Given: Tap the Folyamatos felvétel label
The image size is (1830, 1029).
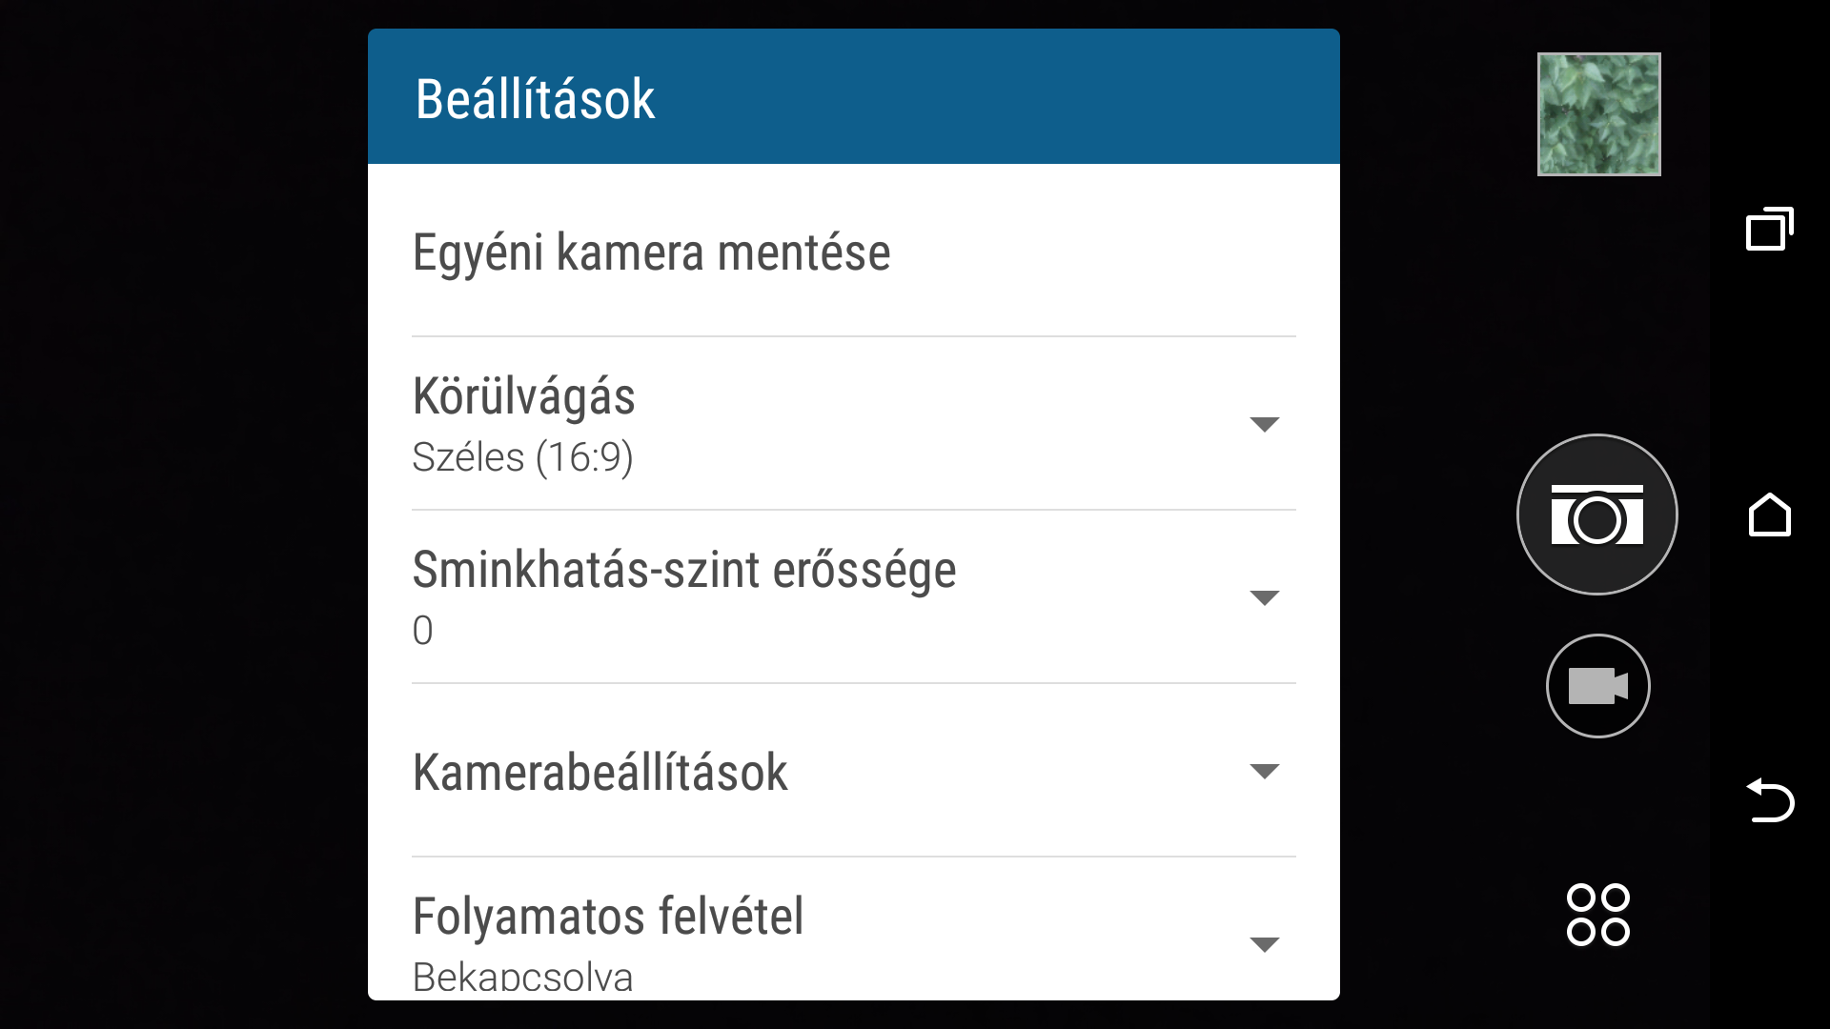Looking at the screenshot, I should click(607, 917).
